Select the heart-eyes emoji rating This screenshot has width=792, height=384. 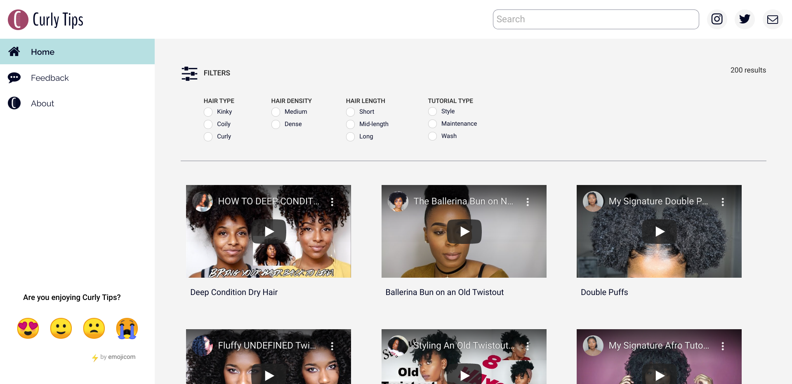(28, 328)
